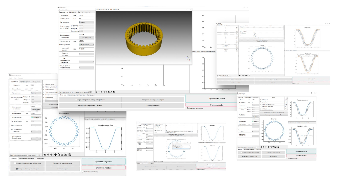Open Configure subplots beneath the 3D gear viewer
The height and width of the screenshot is (180, 343).
[109, 92]
